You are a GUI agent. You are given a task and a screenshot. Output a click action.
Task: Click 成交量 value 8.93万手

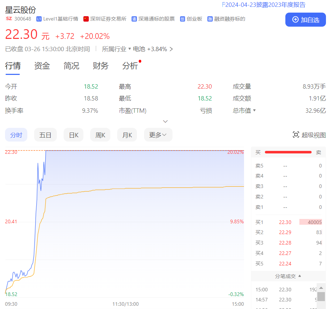pos(314,86)
